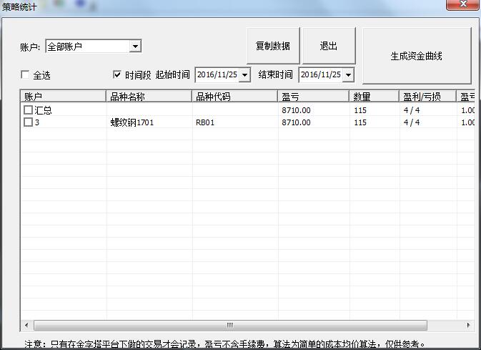Viewport: 481px width, 350px height.
Task: Sort by 盈利/亏损 column header
Action: click(x=427, y=97)
